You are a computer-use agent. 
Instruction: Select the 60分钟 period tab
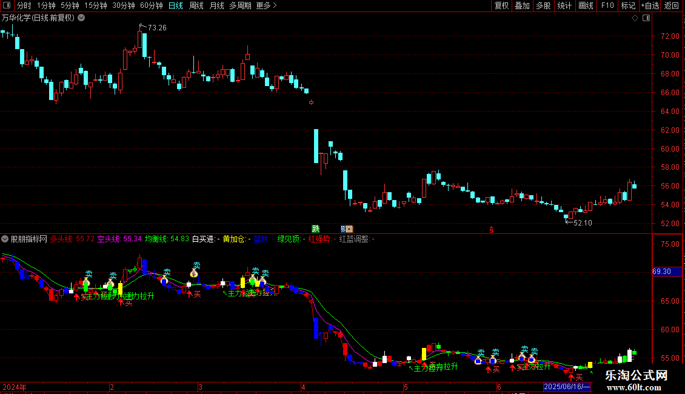tap(152, 5)
